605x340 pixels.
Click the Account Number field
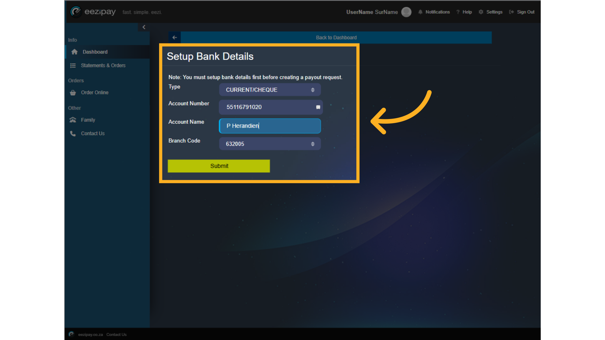(x=271, y=107)
